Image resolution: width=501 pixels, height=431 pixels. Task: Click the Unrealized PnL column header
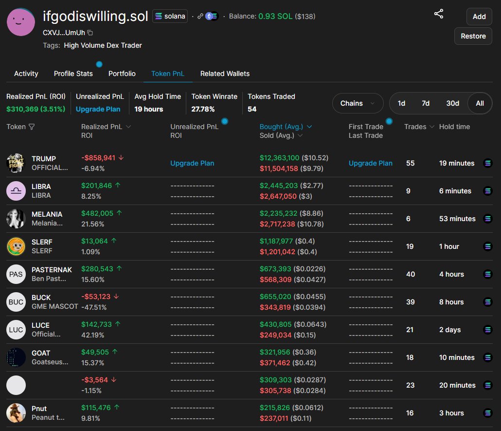(194, 127)
